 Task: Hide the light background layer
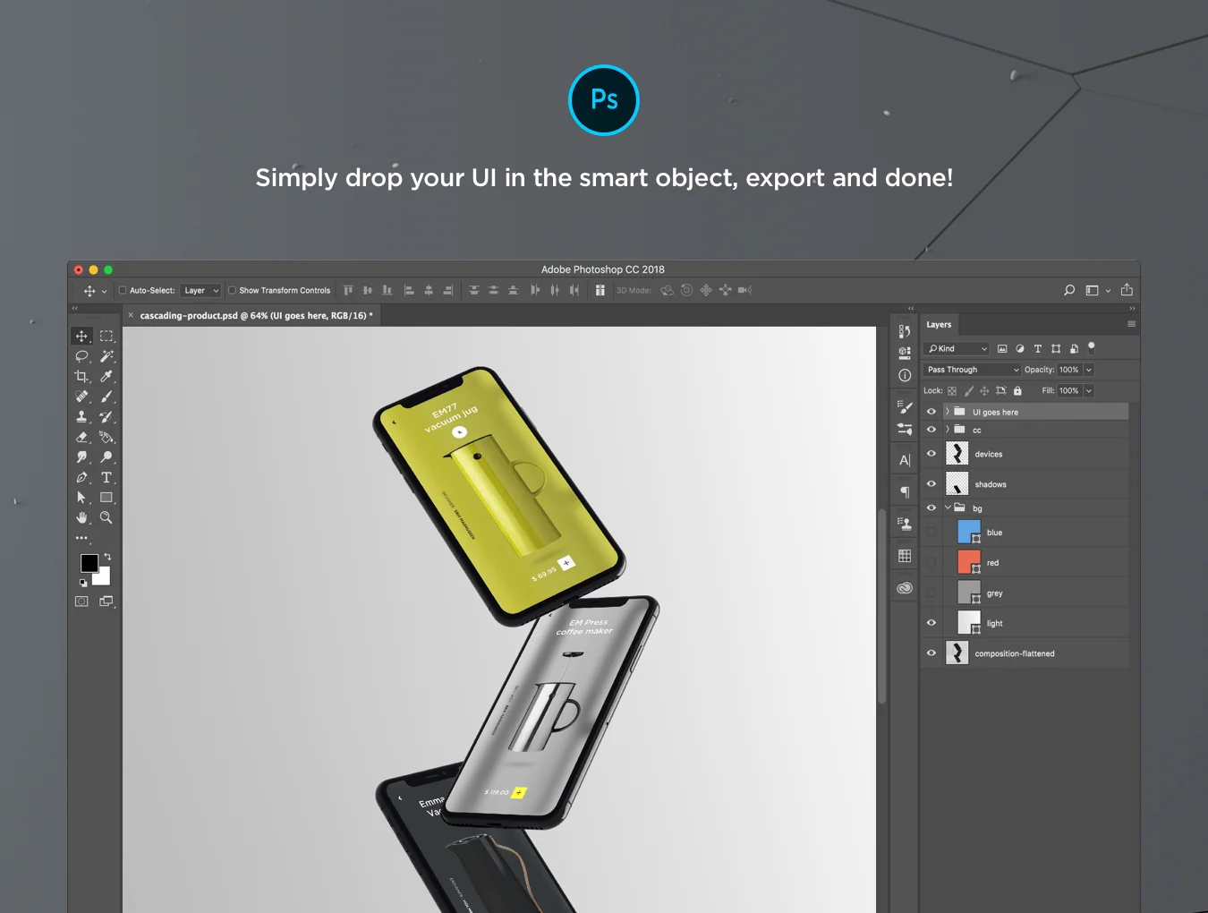(931, 623)
